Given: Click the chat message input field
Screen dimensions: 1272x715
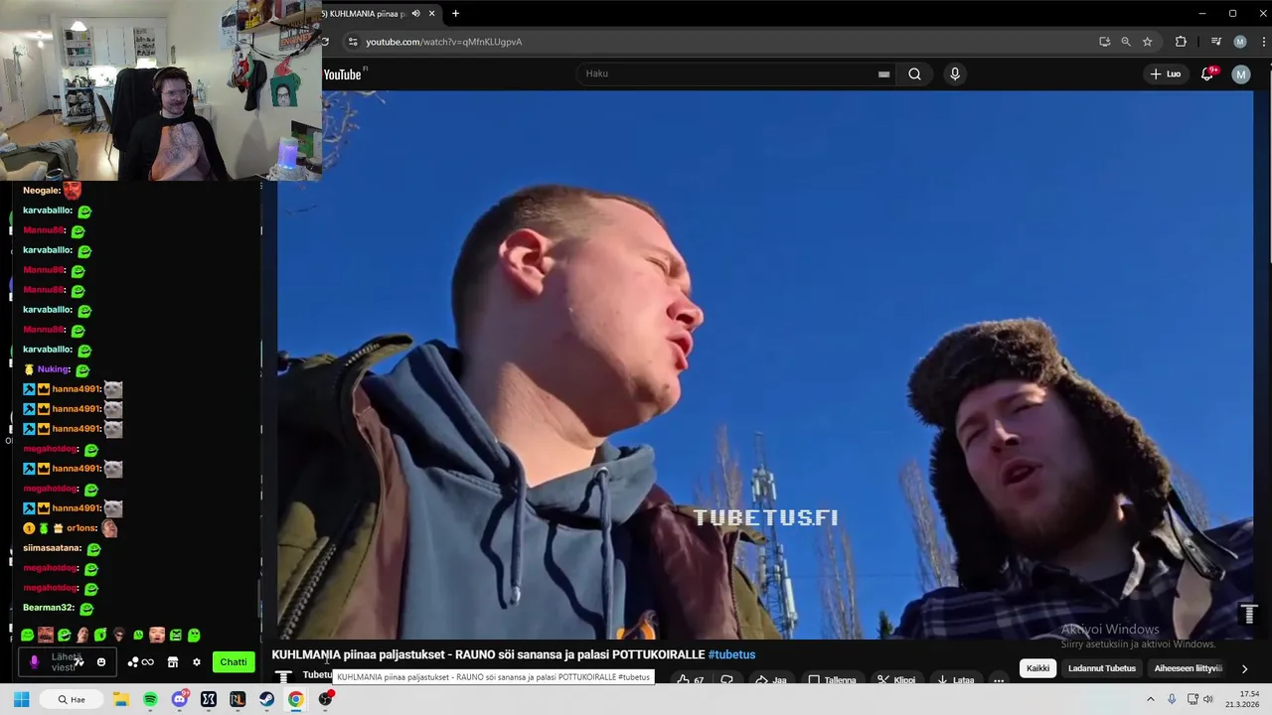Looking at the screenshot, I should pos(67,662).
